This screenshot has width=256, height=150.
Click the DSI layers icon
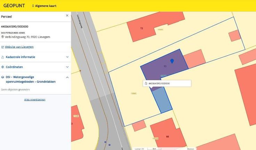[x=3, y=77]
